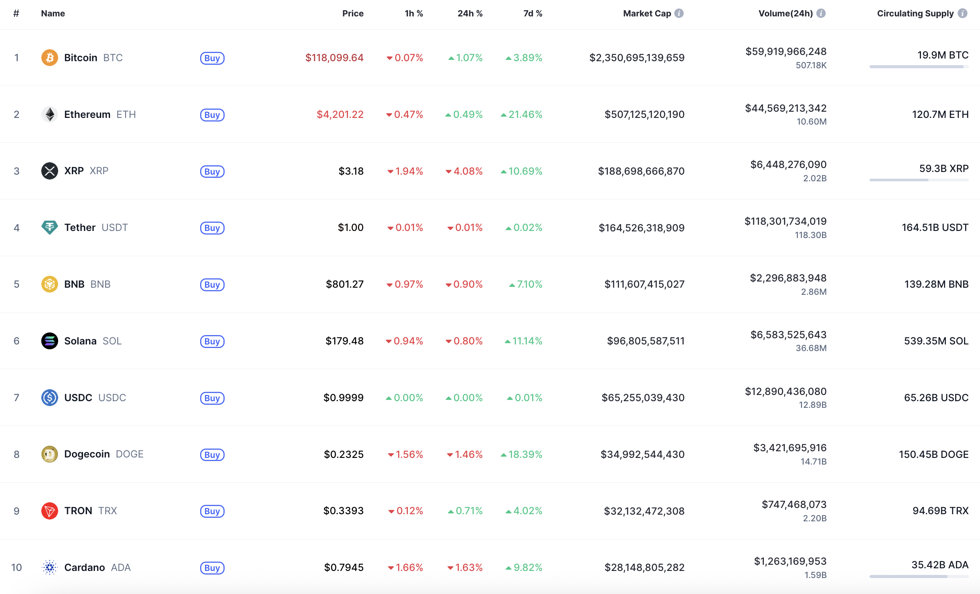Screen dimensions: 980x594
Task: Sort by 7d % column header
Action: pyautogui.click(x=532, y=13)
